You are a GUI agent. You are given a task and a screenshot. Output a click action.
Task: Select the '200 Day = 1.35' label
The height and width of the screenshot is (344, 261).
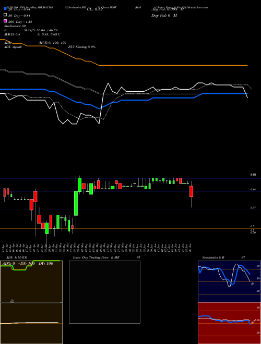[20, 22]
